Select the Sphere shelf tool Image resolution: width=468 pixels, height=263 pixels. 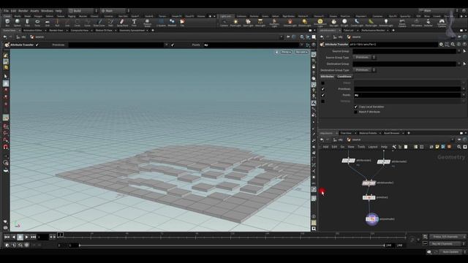[18, 23]
